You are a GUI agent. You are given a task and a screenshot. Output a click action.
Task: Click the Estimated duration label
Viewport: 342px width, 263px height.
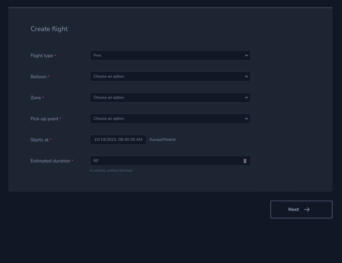51,161
